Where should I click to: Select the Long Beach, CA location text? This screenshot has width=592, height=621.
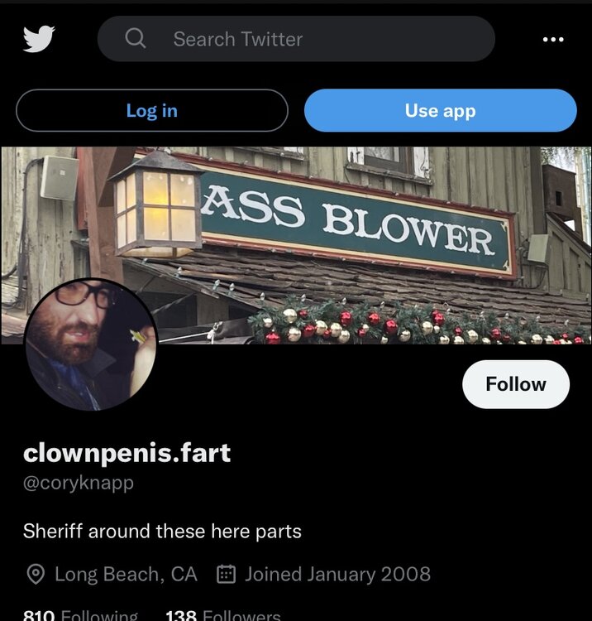(126, 574)
